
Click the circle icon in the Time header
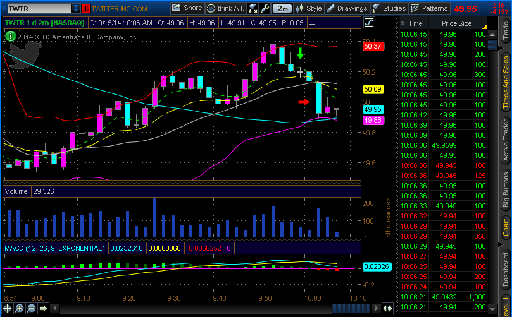tap(403, 23)
